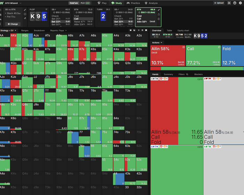This screenshot has height=195, width=244.
Task: Edit the SB vs BTN spot with pencil icon
Action: 25,10
